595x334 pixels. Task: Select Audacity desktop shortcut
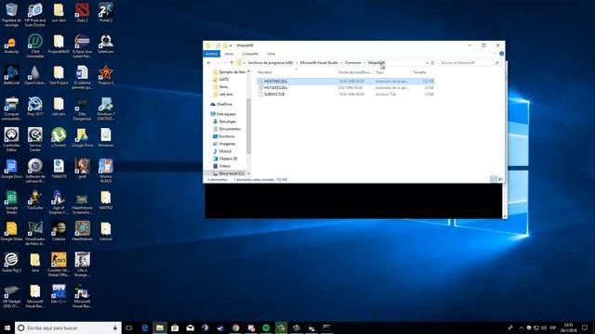click(11, 44)
